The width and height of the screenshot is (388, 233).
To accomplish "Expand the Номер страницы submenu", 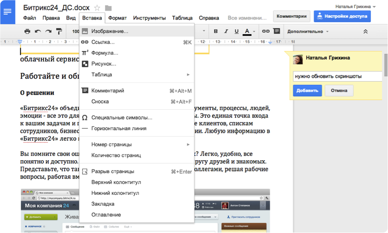I will pyautogui.click(x=137, y=145).
